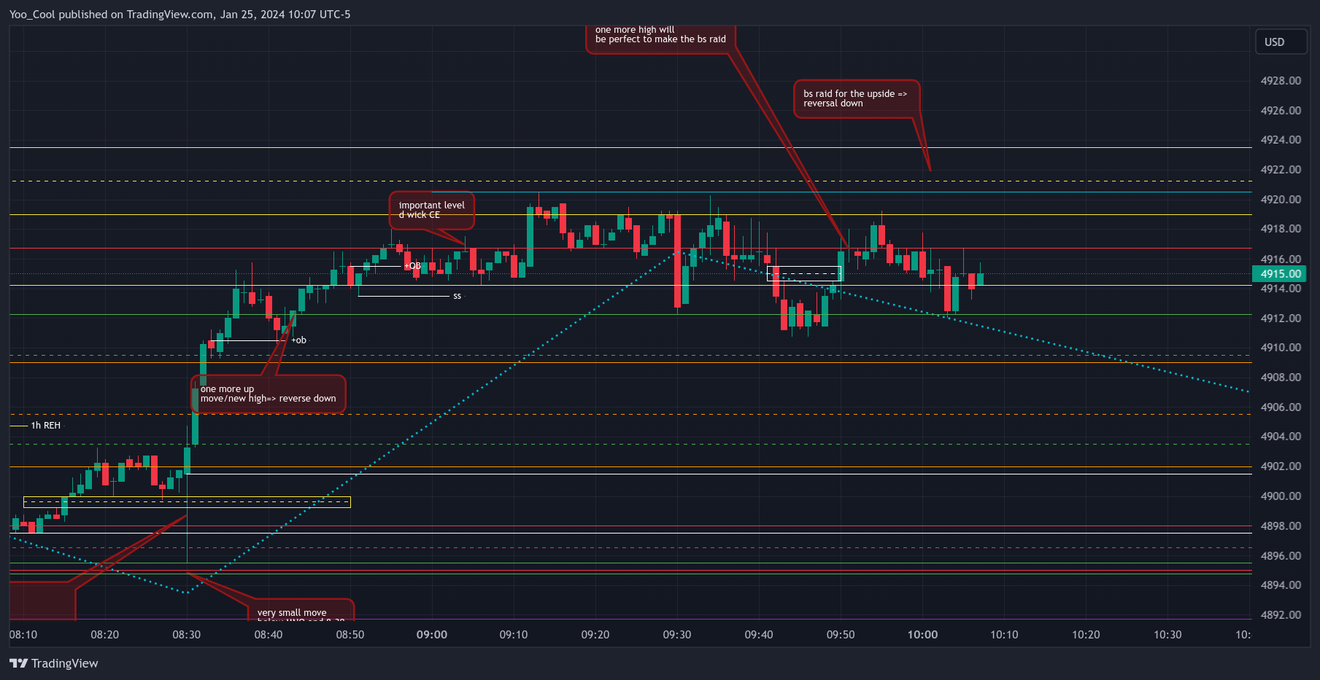The width and height of the screenshot is (1320, 680).
Task: Click the 4906.00 price axis label
Action: (x=1281, y=407)
